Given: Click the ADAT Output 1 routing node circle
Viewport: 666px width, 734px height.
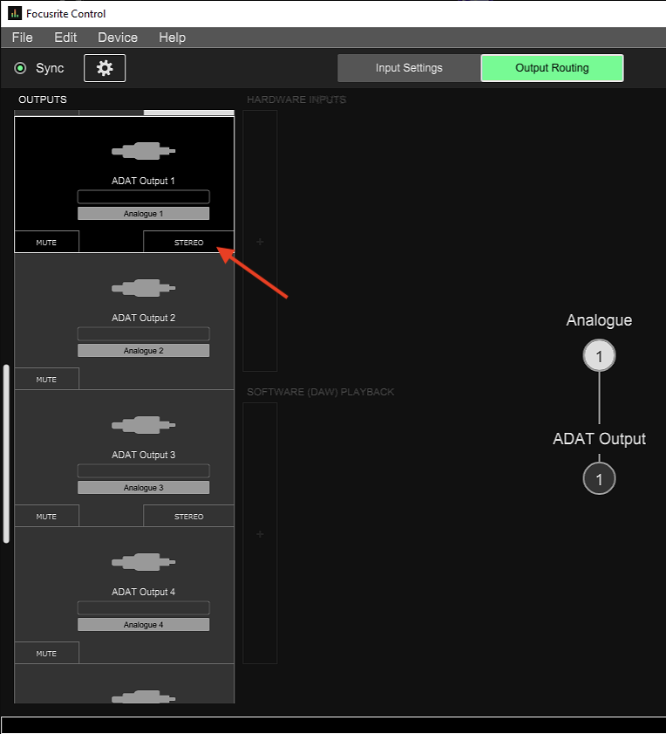Looking at the screenshot, I should (599, 478).
